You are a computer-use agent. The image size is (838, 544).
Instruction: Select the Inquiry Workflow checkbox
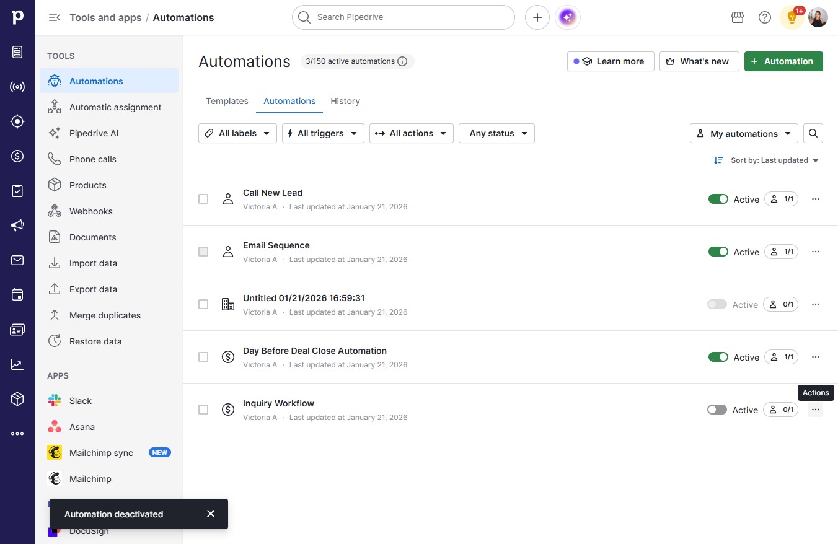(203, 410)
